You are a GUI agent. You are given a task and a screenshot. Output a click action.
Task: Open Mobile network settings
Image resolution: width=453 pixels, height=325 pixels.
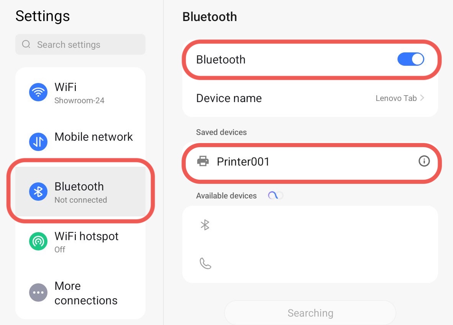(93, 137)
